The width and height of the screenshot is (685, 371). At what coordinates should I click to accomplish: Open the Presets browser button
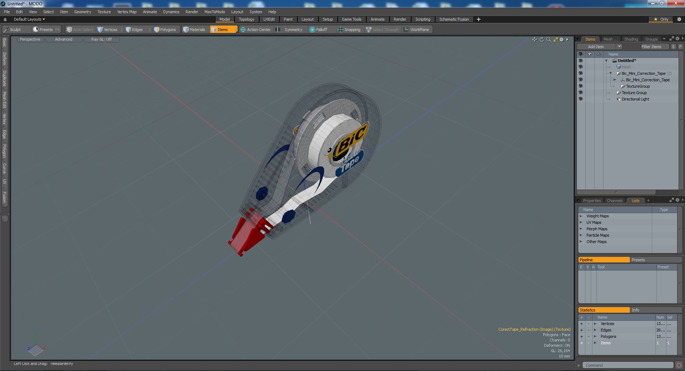[x=46, y=30]
